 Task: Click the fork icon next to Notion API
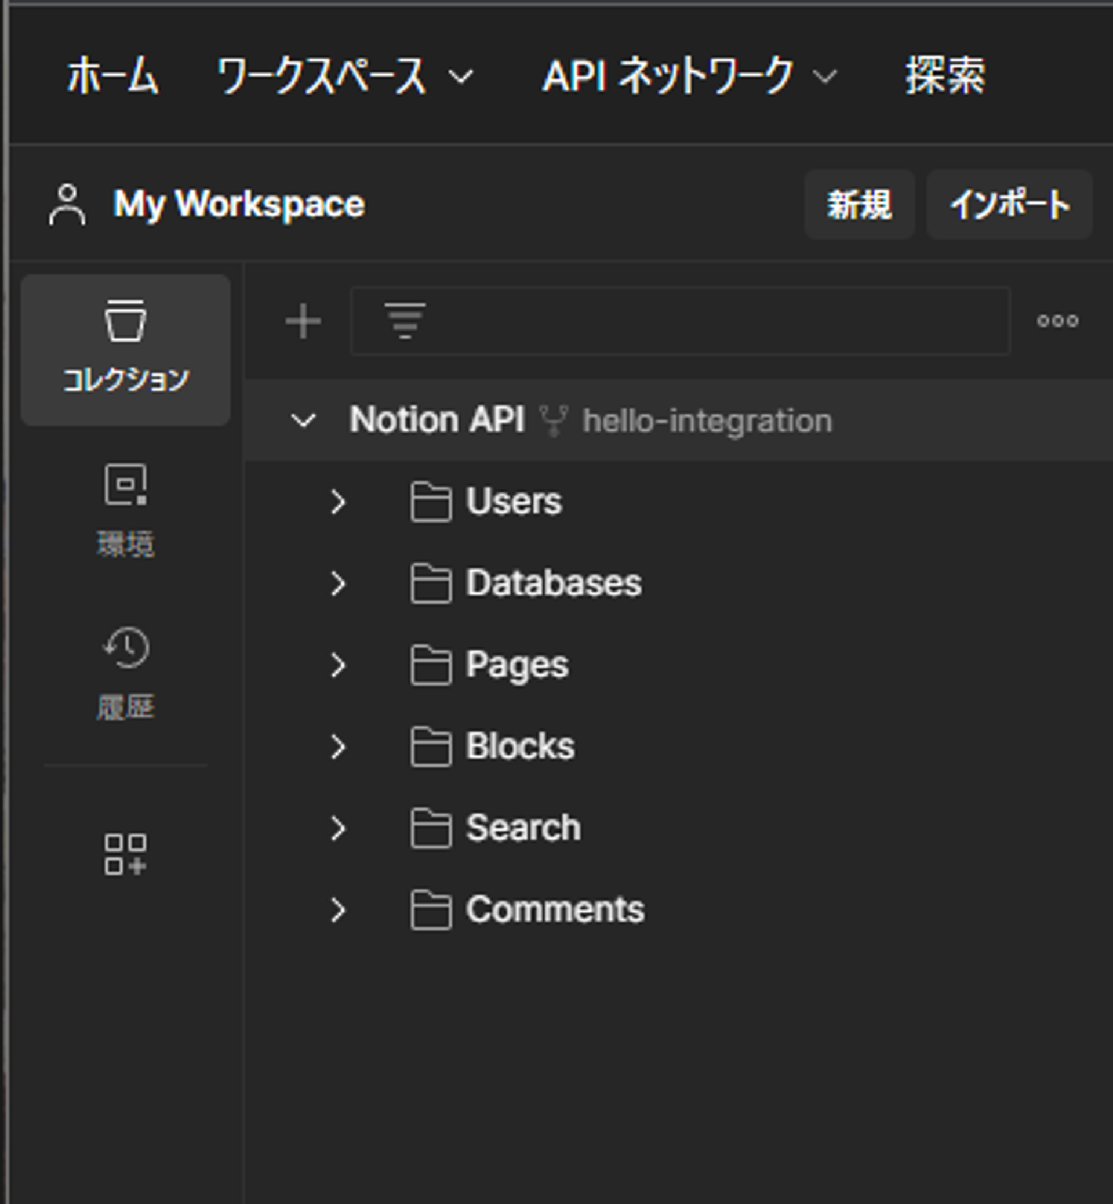coord(554,420)
